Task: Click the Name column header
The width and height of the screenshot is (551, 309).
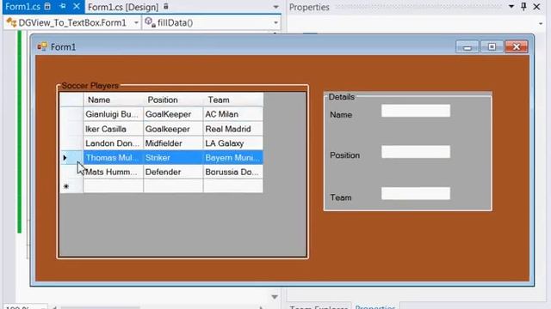Action: [114, 100]
